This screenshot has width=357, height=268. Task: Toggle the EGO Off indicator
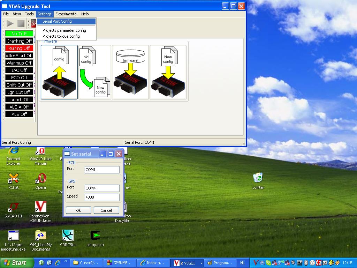pos(19,77)
